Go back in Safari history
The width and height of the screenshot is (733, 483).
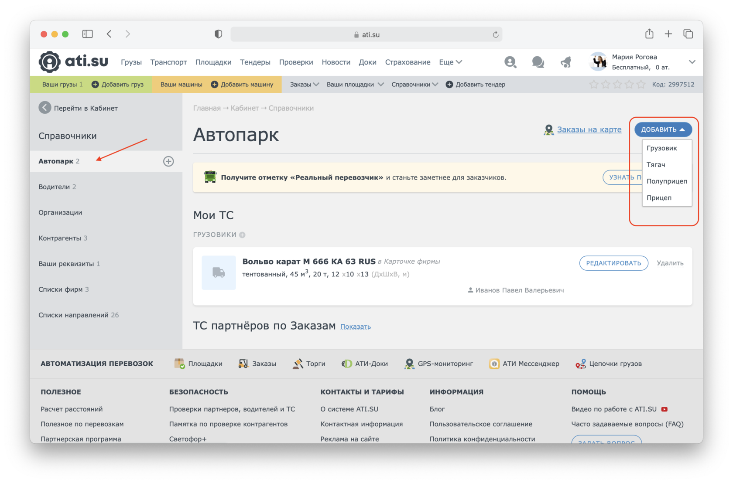pos(109,34)
